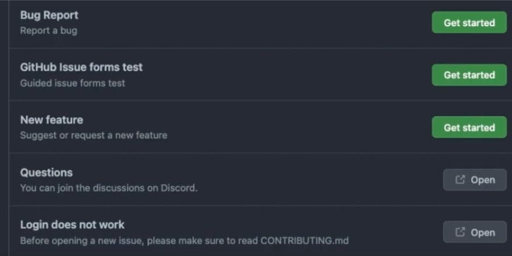
Task: Start the GitHub Issue forms test template
Action: [x=469, y=75]
